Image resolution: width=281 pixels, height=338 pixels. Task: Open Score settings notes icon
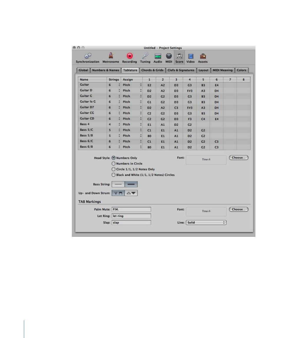click(x=179, y=56)
